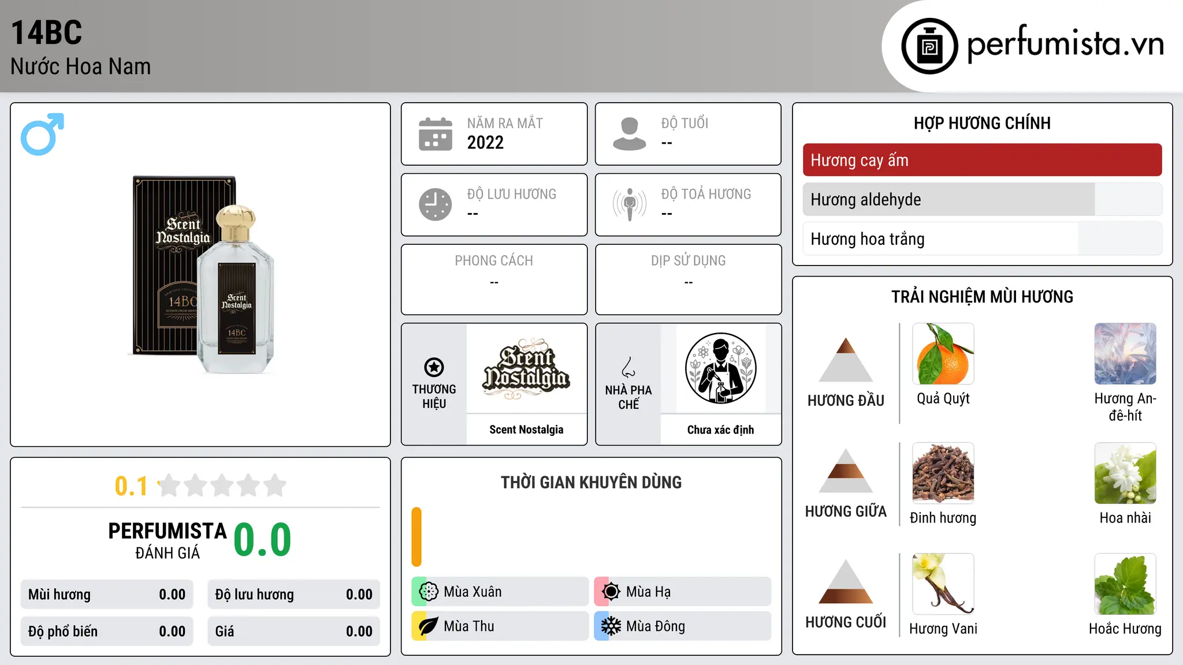Screen dimensions: 1183x665
Task: Click the nose icon above Nhà Pha Chế
Action: [x=628, y=368]
